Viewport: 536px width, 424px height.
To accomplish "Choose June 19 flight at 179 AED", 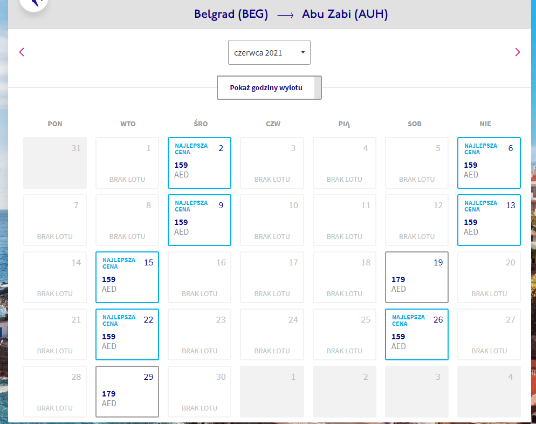I will point(417,277).
